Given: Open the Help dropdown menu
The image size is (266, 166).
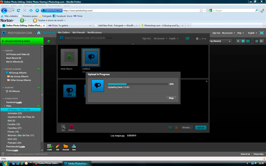Looking at the screenshot, I should click(240, 33).
